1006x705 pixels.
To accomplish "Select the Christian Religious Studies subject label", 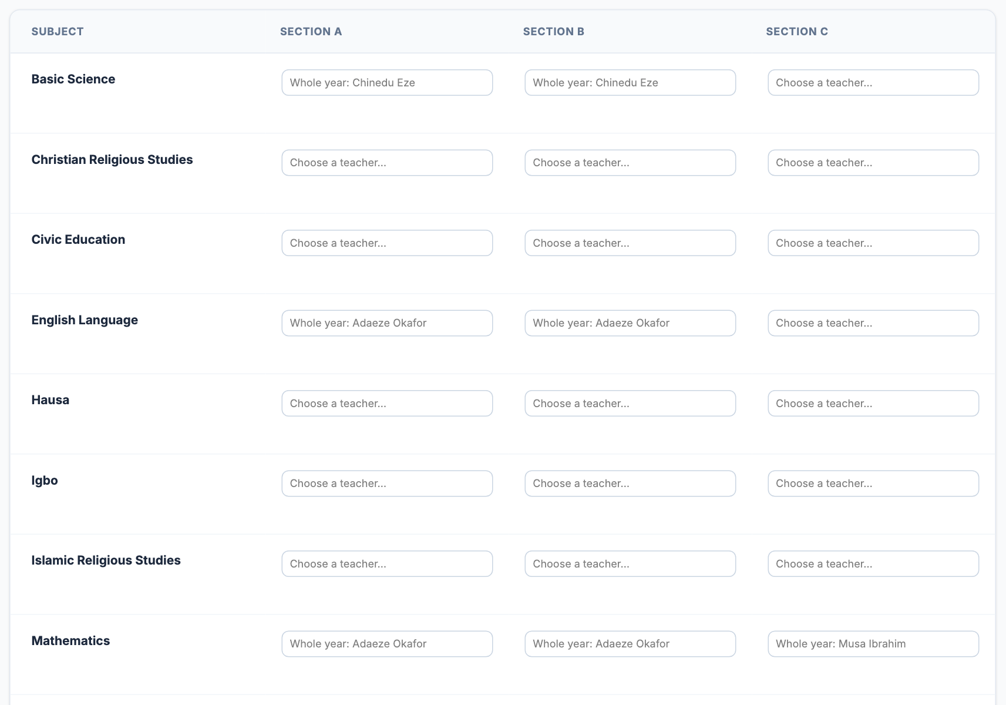I will tap(112, 160).
